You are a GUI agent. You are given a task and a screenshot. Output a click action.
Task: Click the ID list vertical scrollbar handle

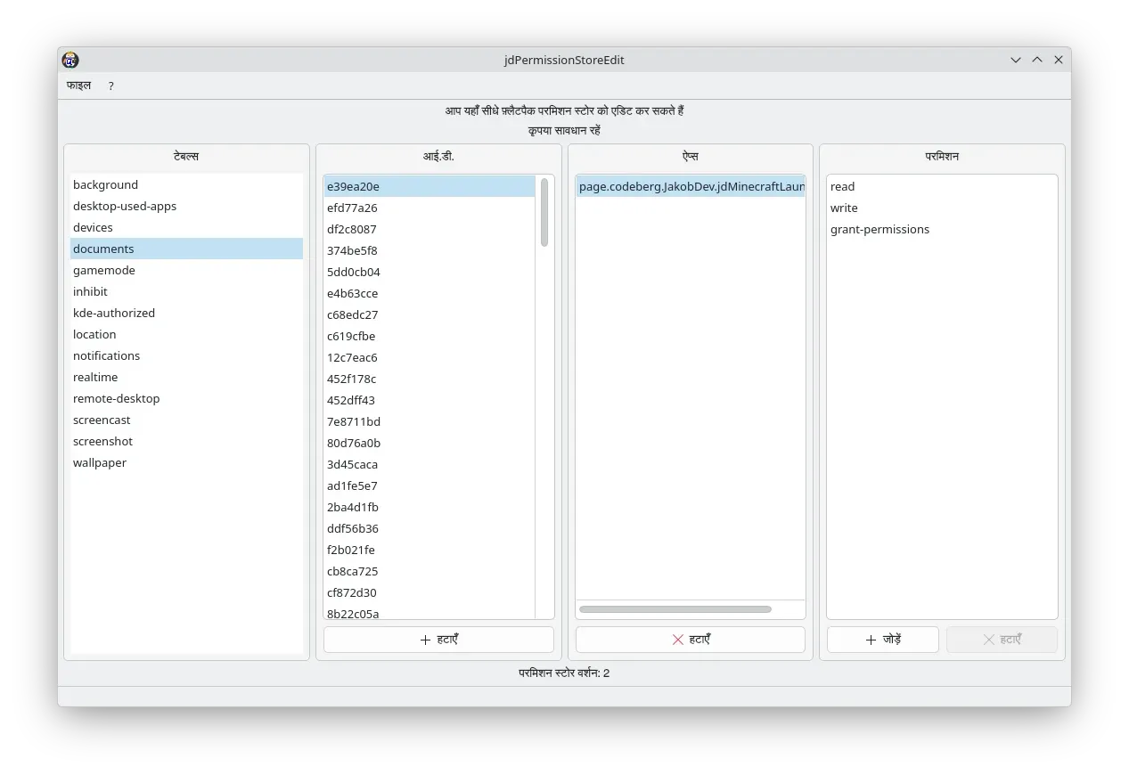coord(544,212)
